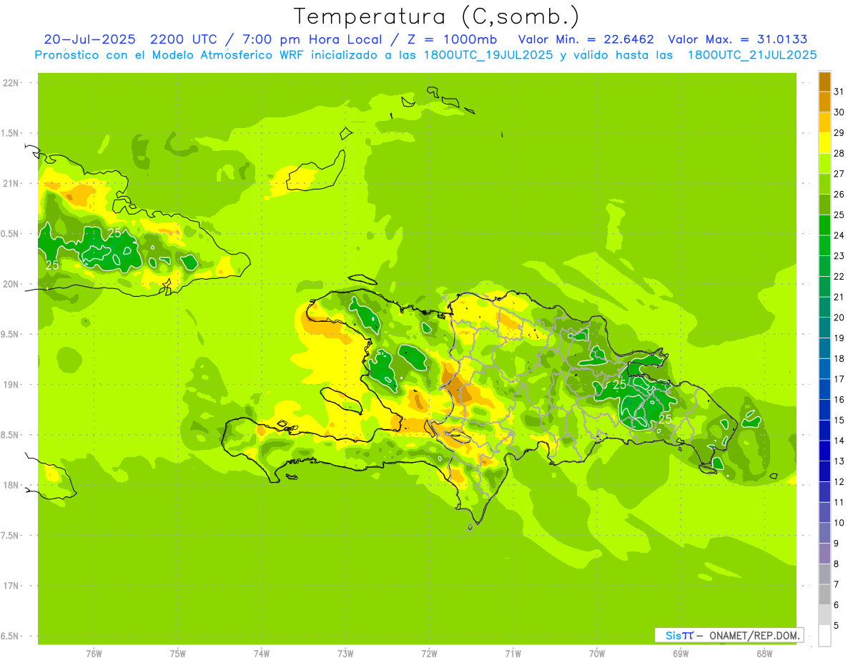858x663 pixels.
Task: Click the legend value 20
Action: click(x=839, y=318)
